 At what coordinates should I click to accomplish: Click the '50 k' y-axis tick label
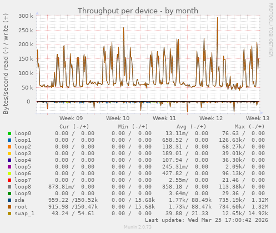(x=27, y=87)
